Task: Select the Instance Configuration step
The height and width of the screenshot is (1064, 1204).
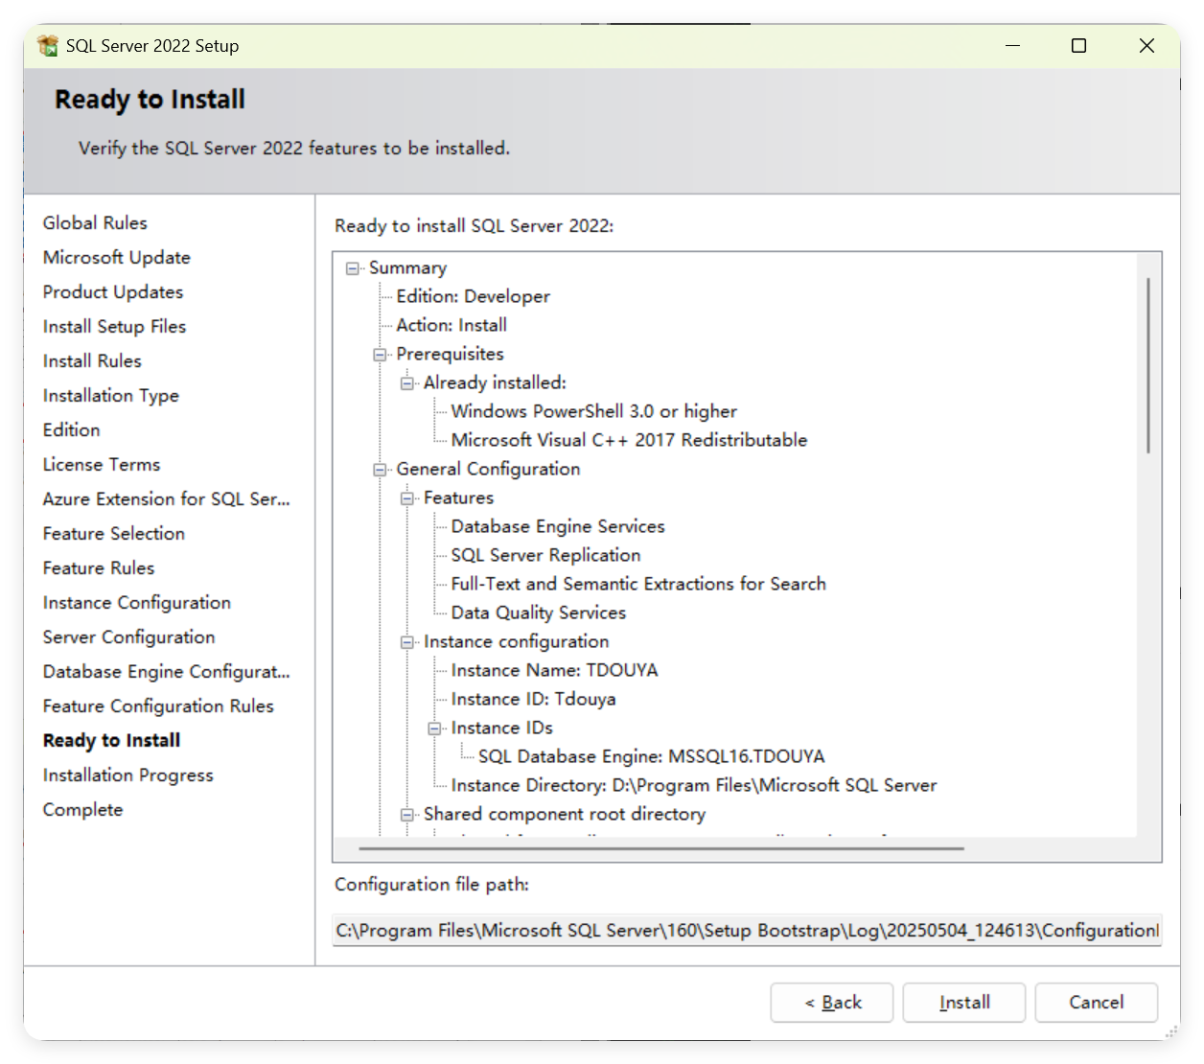Action: point(137,602)
